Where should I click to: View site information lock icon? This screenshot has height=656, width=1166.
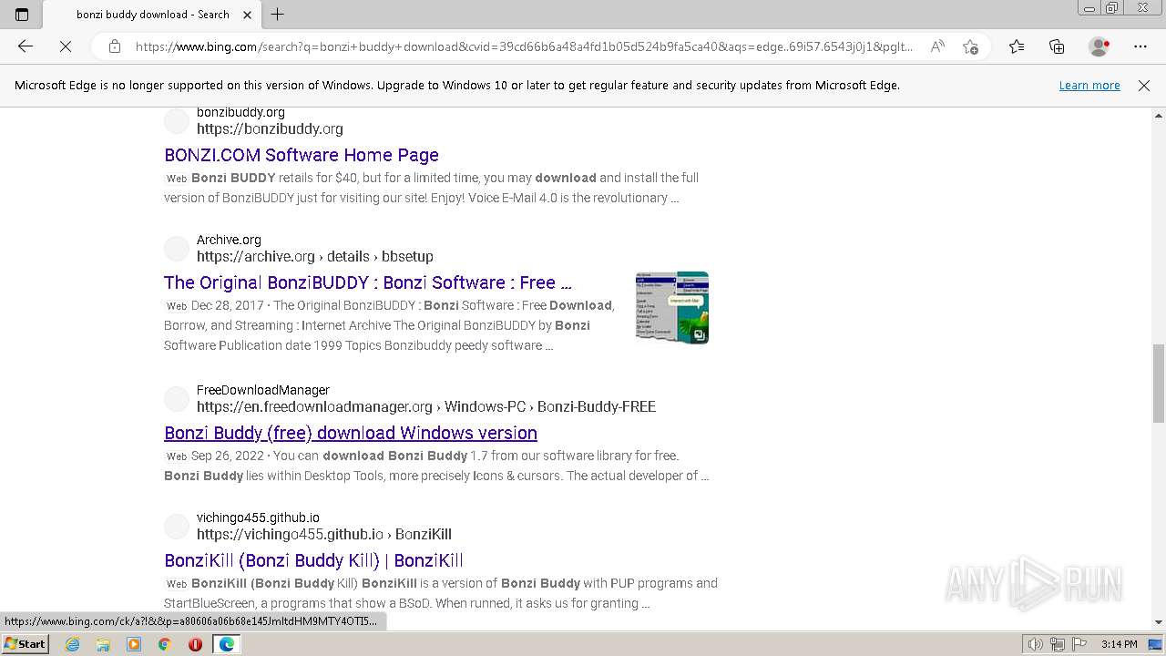(115, 46)
